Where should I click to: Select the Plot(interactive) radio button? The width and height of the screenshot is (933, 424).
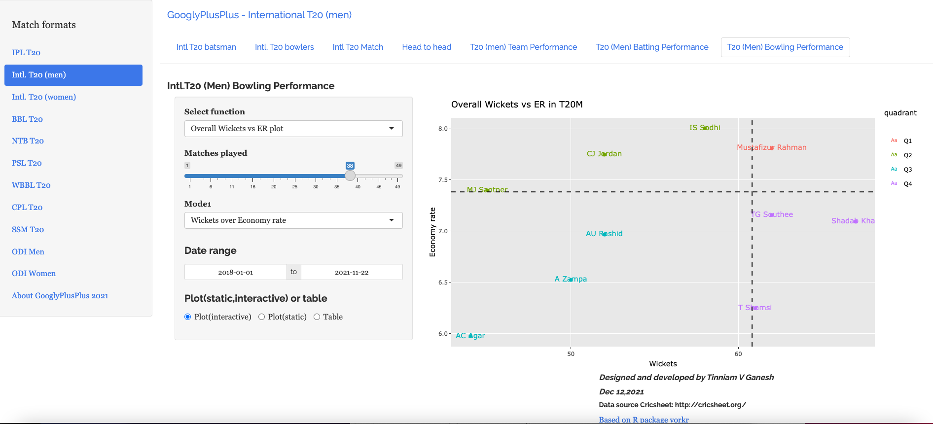tap(188, 317)
